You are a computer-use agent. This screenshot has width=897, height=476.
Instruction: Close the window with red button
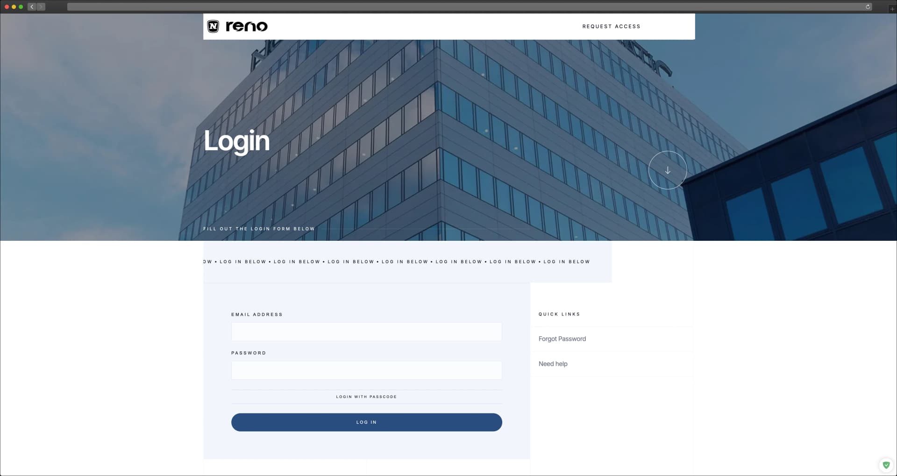7,7
